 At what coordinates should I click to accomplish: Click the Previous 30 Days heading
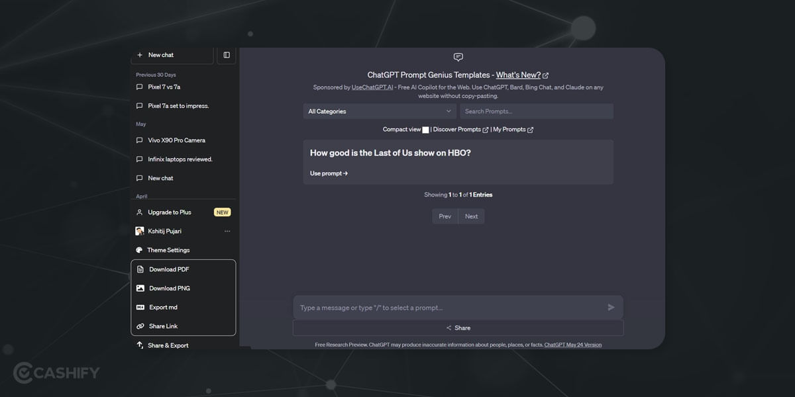pos(156,75)
